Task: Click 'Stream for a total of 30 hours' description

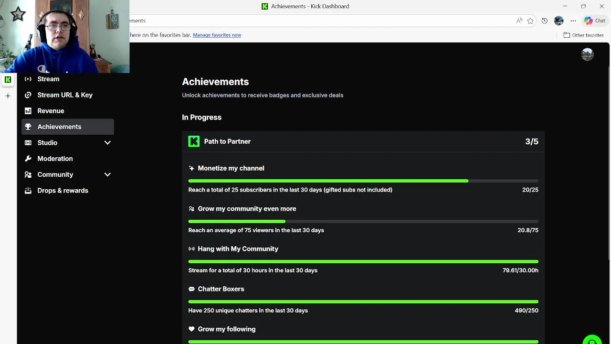Action: tap(253, 270)
